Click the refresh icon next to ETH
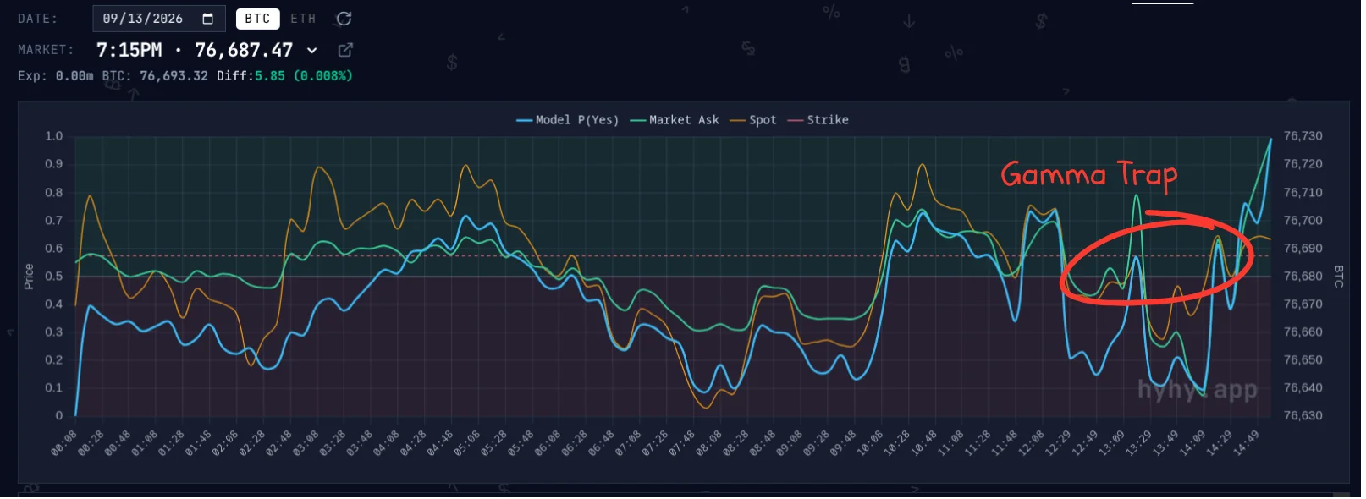The width and height of the screenshot is (1366, 499). [344, 19]
